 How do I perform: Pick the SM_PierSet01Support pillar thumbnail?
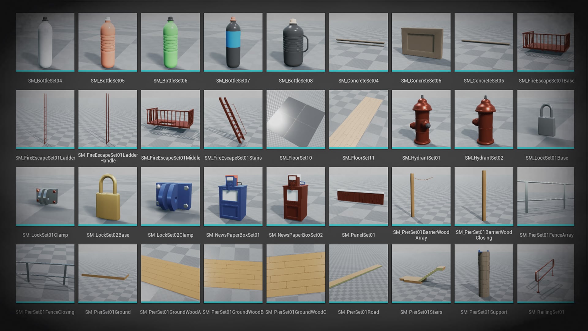click(x=484, y=274)
